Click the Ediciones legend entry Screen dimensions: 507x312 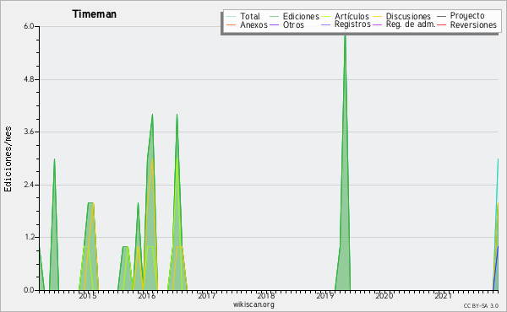point(294,16)
